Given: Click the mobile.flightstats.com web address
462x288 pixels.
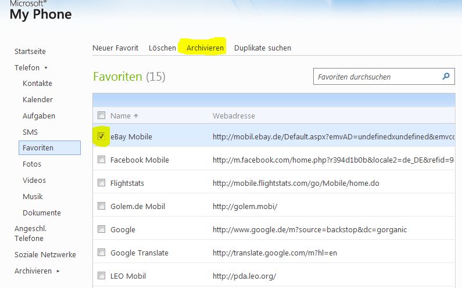Looking at the screenshot, I should 296,183.
